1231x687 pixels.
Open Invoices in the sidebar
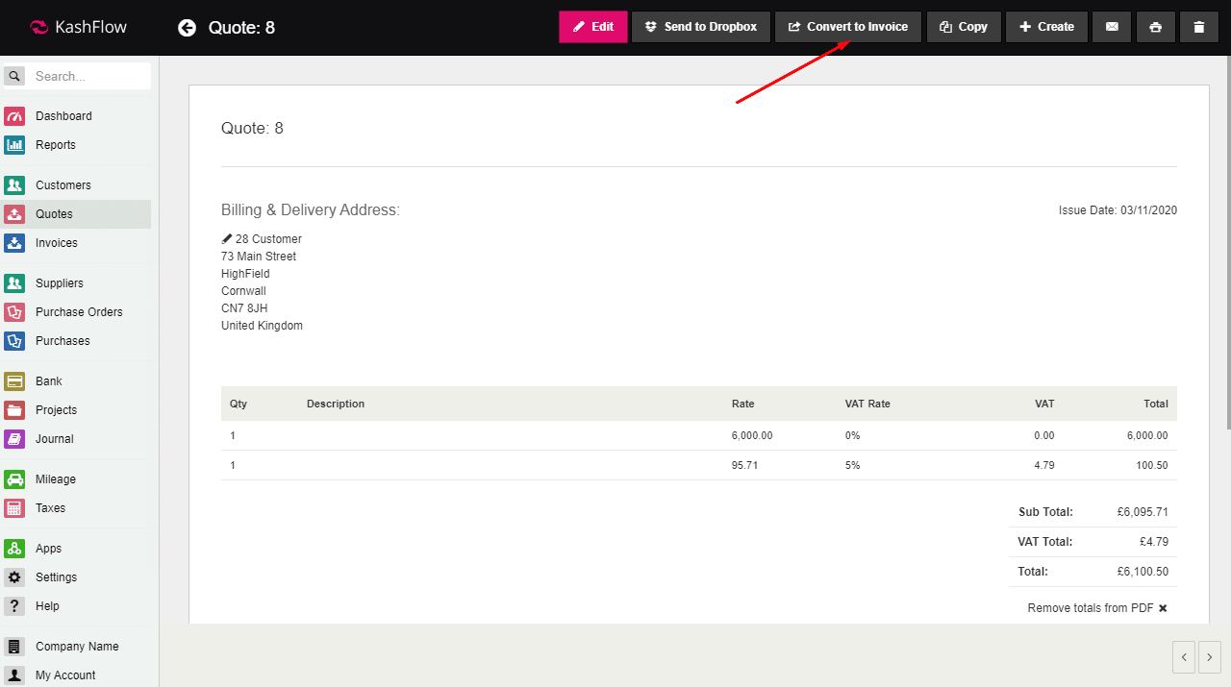pos(56,243)
